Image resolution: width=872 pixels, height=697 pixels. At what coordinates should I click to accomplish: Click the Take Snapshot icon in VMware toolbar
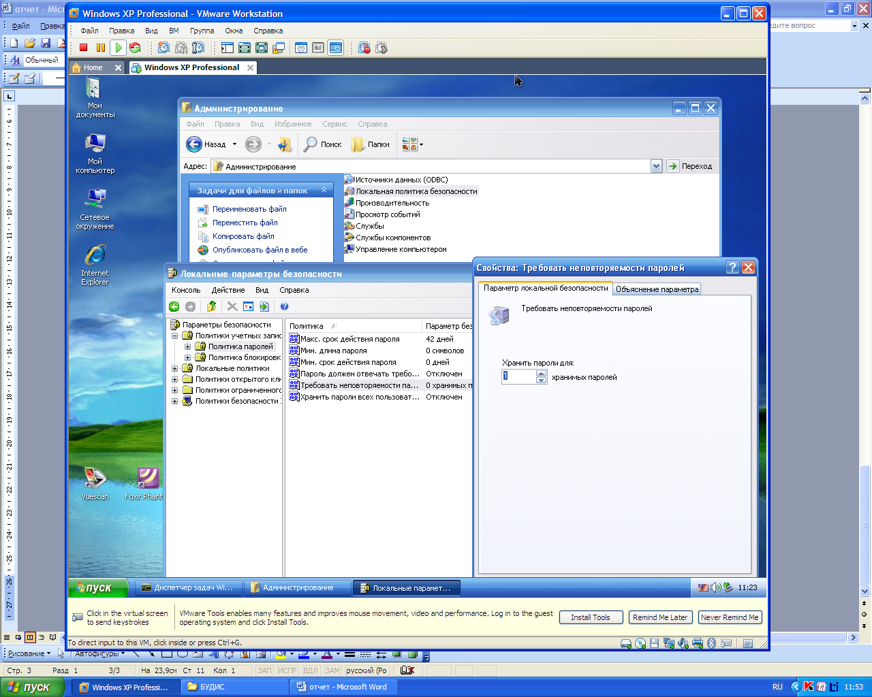click(163, 48)
